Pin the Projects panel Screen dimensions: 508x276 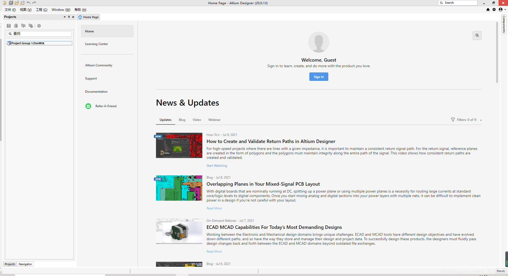[69, 17]
